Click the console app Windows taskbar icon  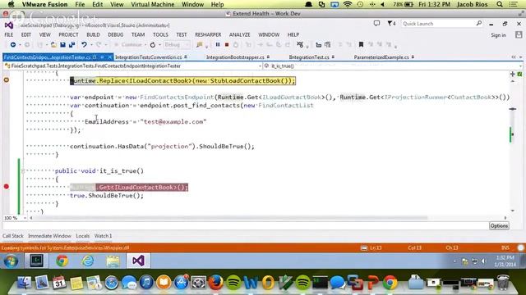[36, 261]
